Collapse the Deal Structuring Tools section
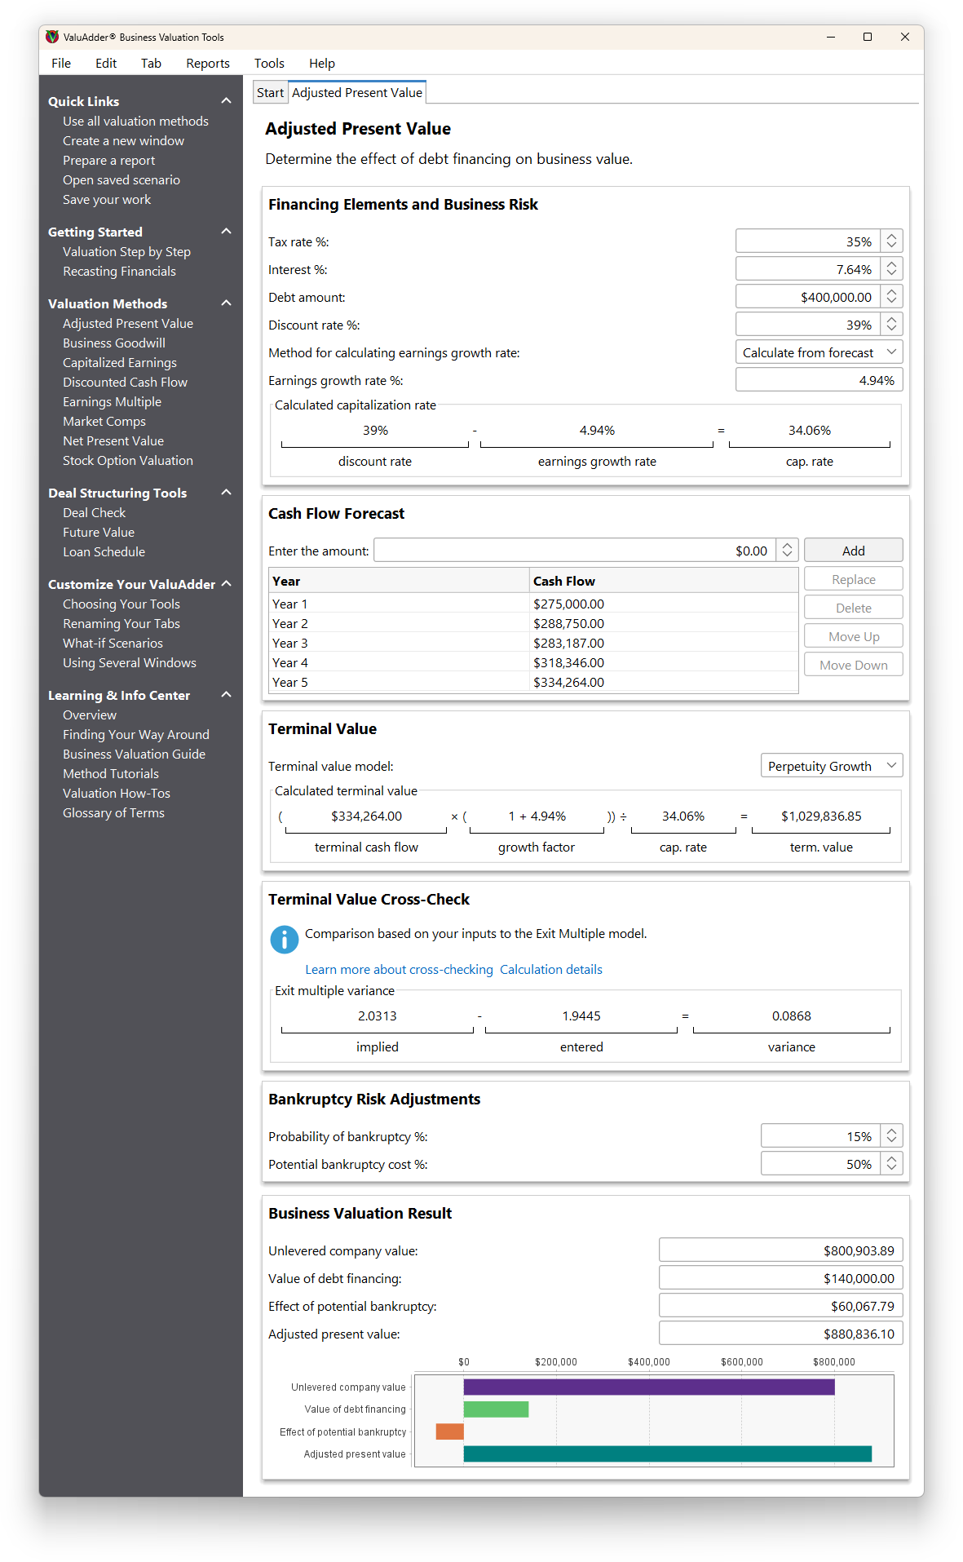The image size is (963, 1562). pos(227,492)
